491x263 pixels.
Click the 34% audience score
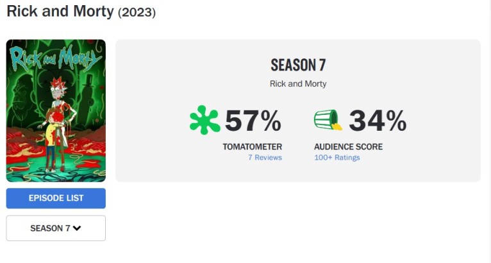point(378,121)
